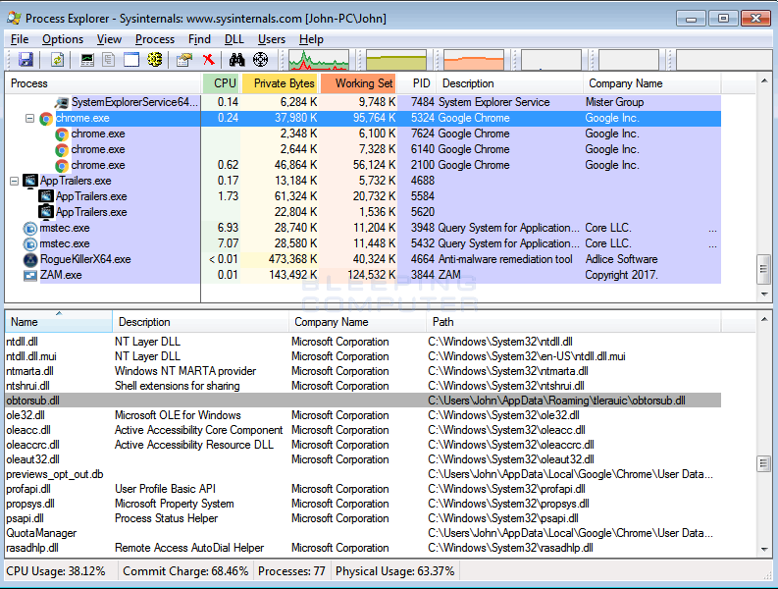Collapse the chrome.exe process tree

coord(29,118)
